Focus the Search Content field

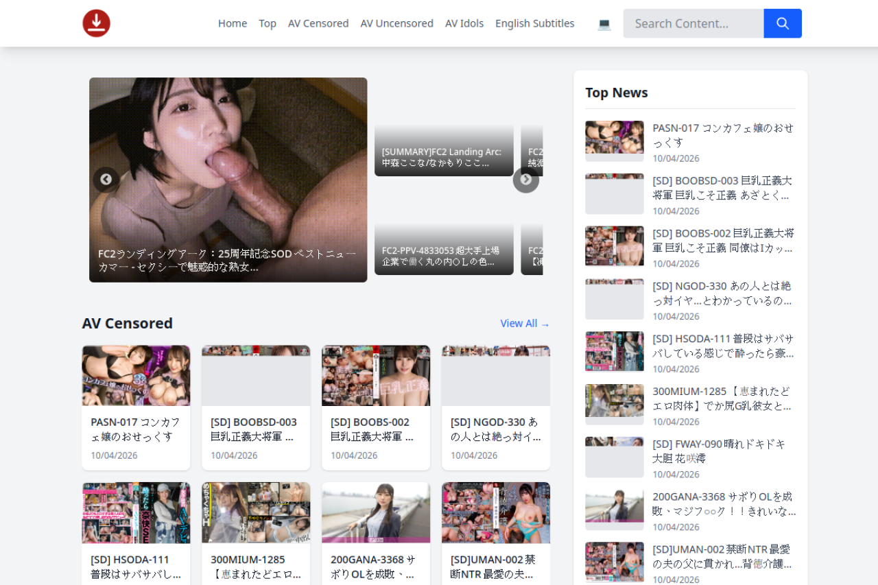tap(693, 23)
